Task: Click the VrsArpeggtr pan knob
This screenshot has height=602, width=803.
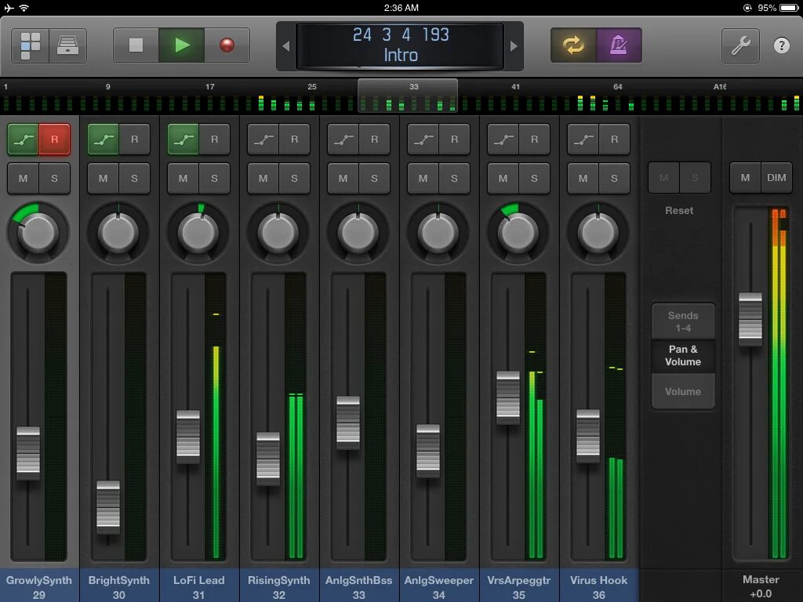Action: click(518, 232)
